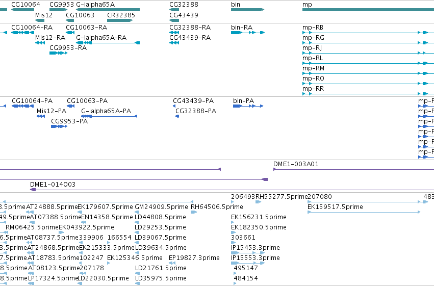The image size is (434, 286).
Task: Select feature 495147
Action: (246, 268)
